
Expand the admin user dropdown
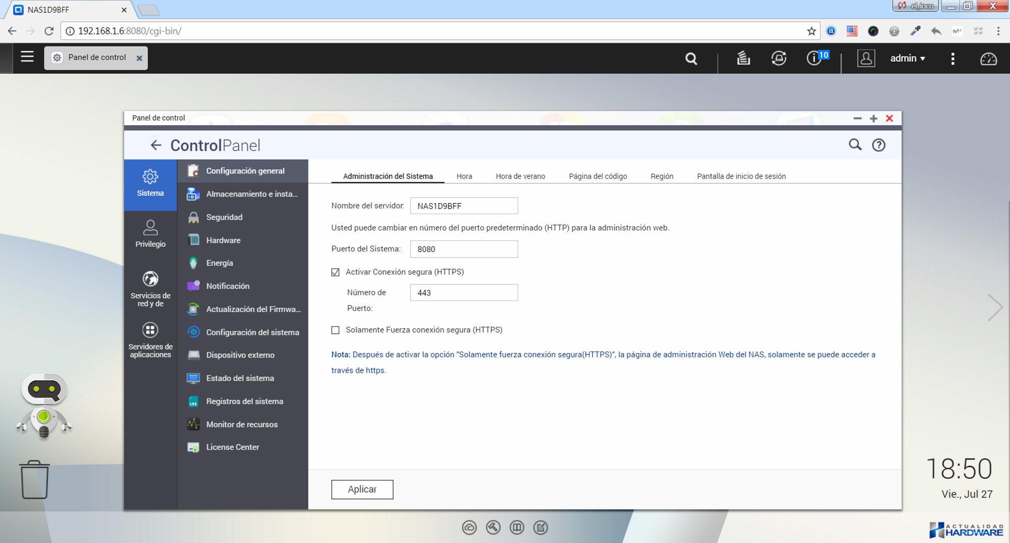907,59
